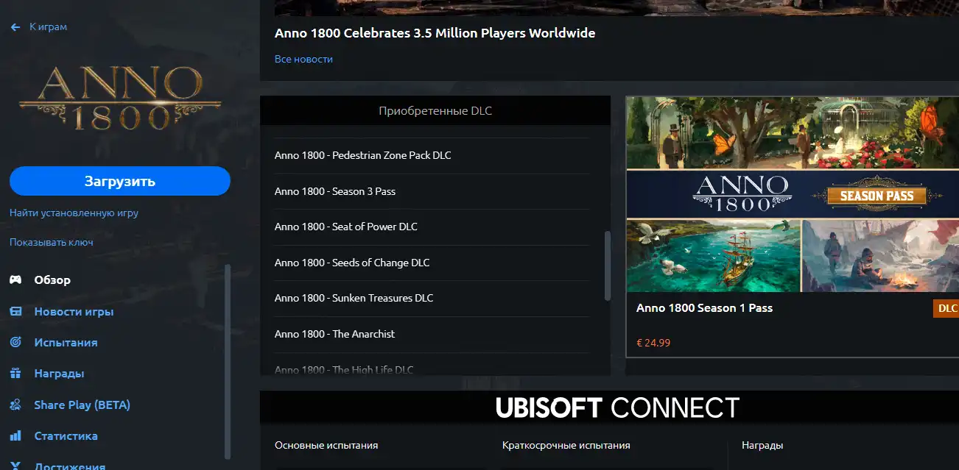Select the Share Play (BETA) label
The width and height of the screenshot is (959, 470).
[x=82, y=405]
